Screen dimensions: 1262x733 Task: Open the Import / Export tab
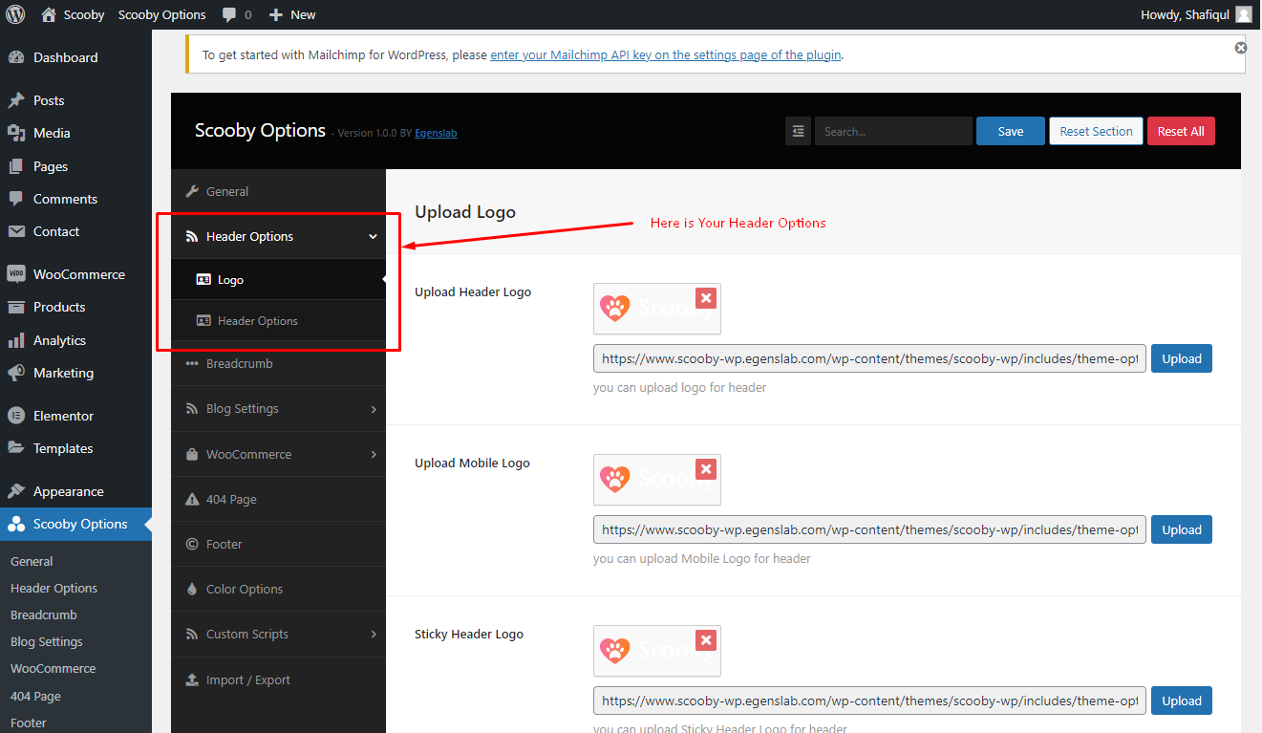tap(278, 679)
